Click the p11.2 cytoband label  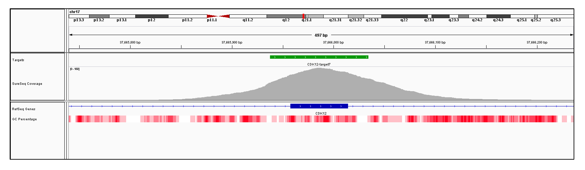[187, 20]
